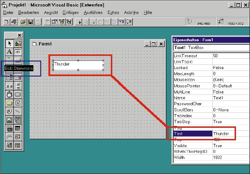This screenshot has width=250, height=174.
Task: Select the MaxLength property row
Action: coord(211,74)
